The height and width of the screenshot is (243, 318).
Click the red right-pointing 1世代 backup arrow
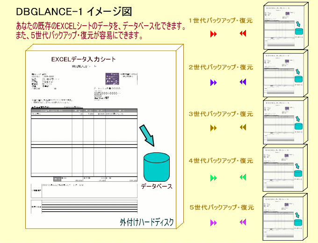[x=214, y=34]
